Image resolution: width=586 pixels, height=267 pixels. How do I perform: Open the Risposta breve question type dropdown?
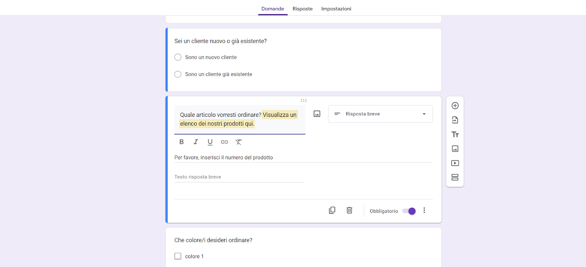tap(380, 114)
